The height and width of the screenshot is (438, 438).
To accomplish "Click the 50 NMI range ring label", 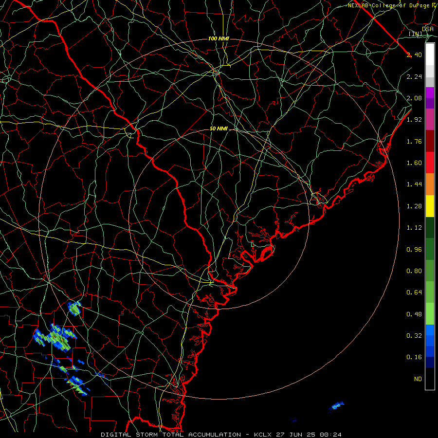I will tap(219, 129).
